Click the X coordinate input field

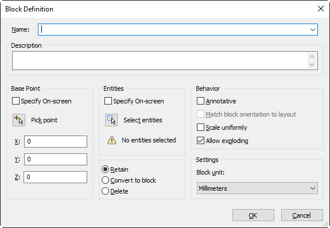(56, 141)
